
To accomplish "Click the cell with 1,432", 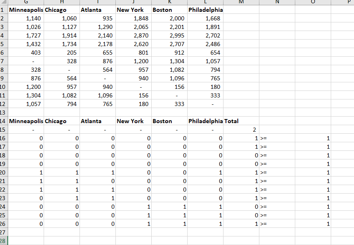I will pyautogui.click(x=26, y=44).
